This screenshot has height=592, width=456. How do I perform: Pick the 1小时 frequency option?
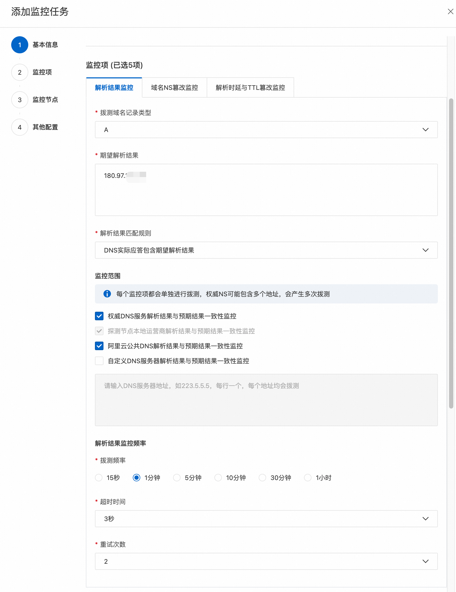(308, 478)
